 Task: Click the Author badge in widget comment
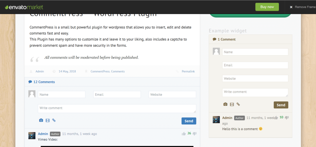239,118
